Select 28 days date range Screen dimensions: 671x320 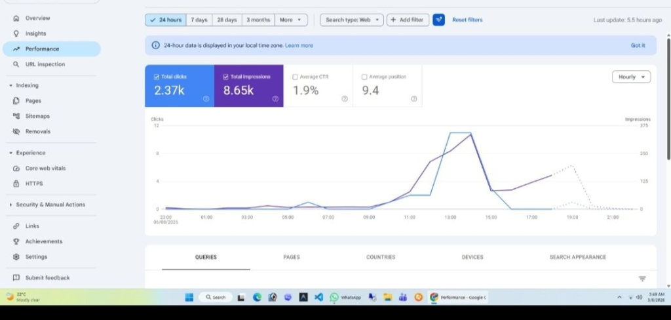227,20
